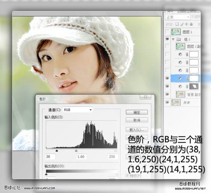The width and height of the screenshot is (211, 193).
Task: Hide the 背景 layer eye icon
Action: pos(167,102)
